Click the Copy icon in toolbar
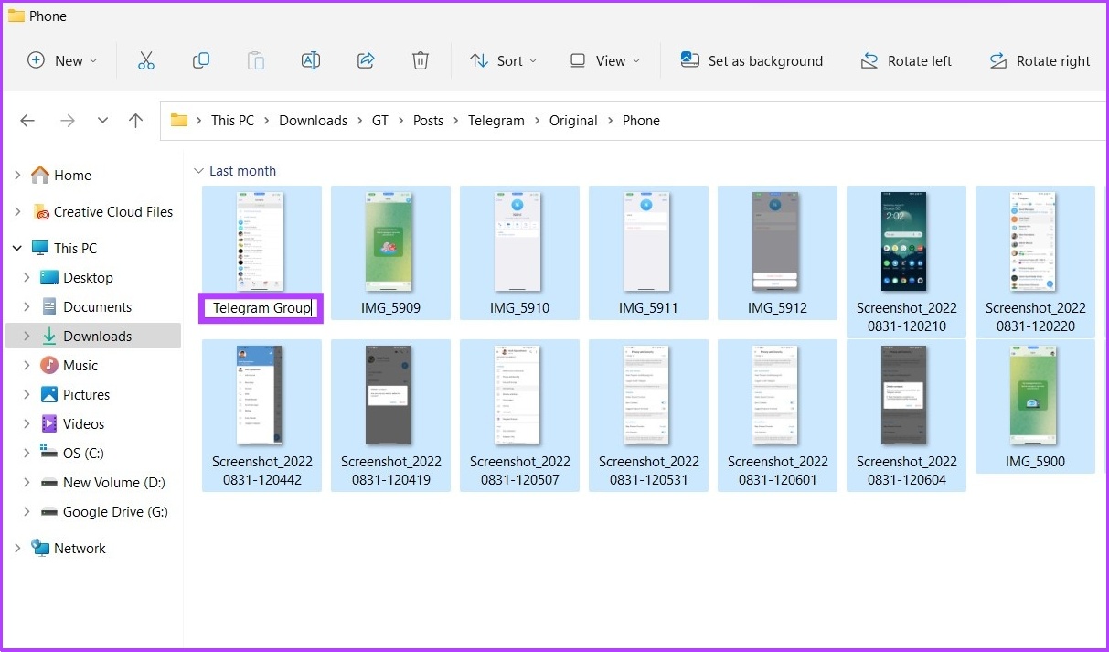 201,60
